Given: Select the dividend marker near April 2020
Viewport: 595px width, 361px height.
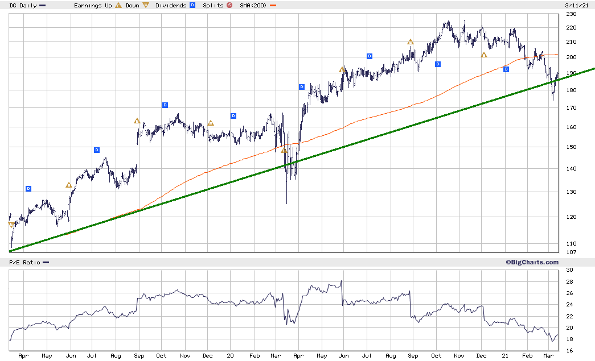Looking at the screenshot, I should point(302,87).
